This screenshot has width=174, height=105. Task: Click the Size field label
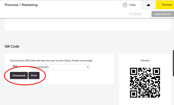tap(15, 66)
